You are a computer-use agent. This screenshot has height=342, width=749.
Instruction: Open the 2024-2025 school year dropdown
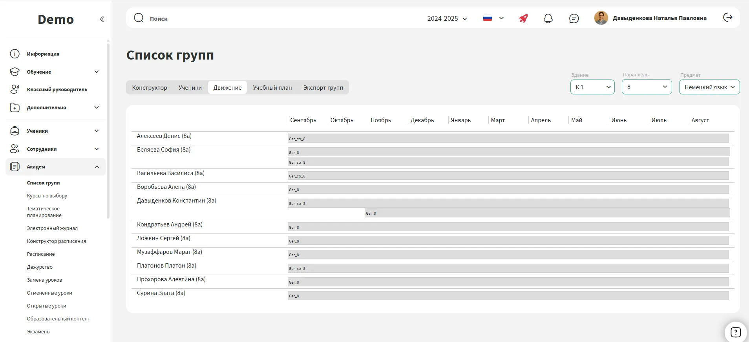click(447, 18)
